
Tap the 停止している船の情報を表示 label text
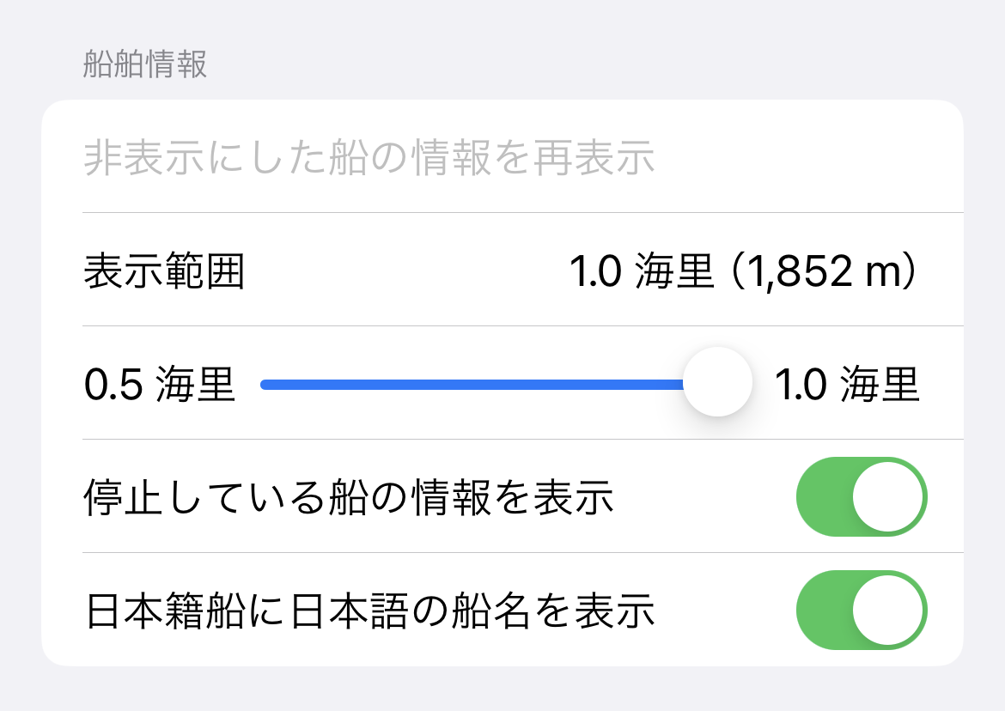point(349,498)
